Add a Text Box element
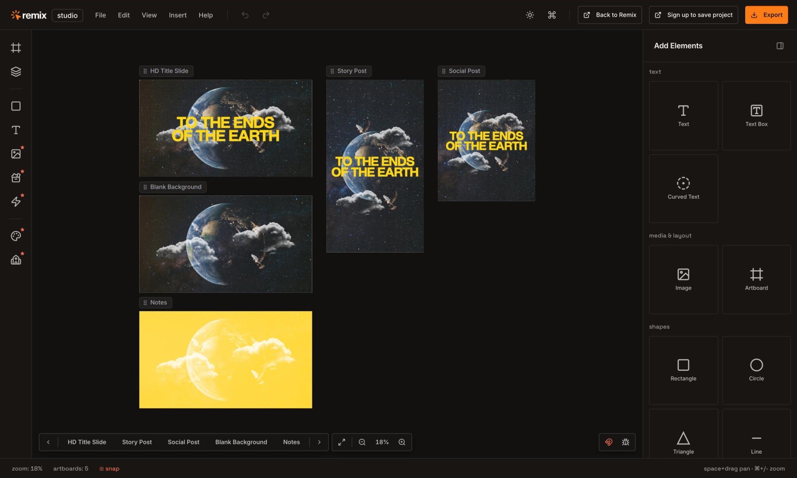This screenshot has height=478, width=797. tap(756, 116)
